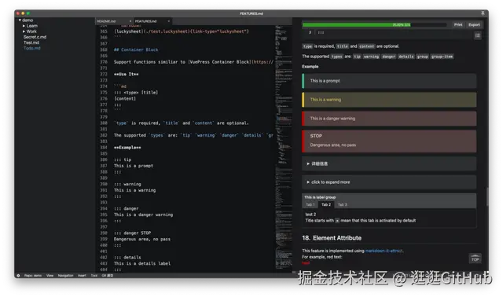Open Test.md file in tree

pyautogui.click(x=31, y=42)
